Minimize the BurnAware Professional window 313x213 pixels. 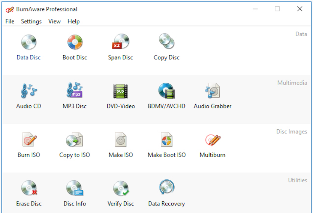[255, 9]
